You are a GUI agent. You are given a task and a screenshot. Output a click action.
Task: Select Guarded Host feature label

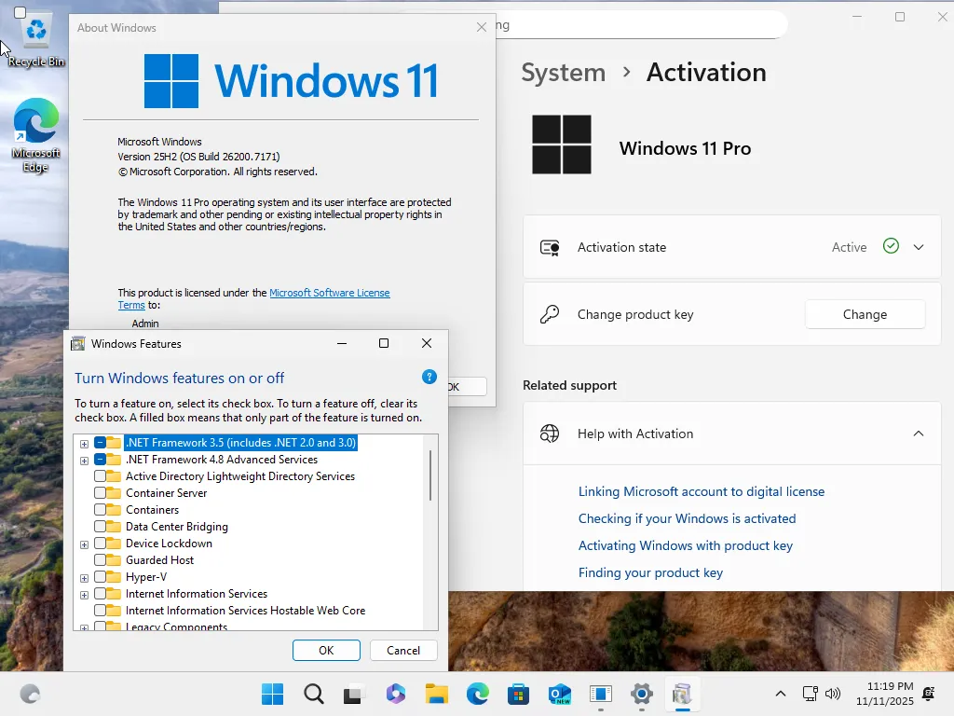159,559
